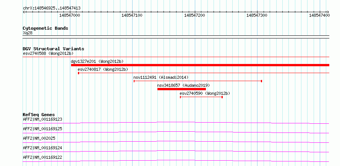Click the left arrowhead of the ruler
This screenshot has width=340, height=166.
tap(24, 12)
